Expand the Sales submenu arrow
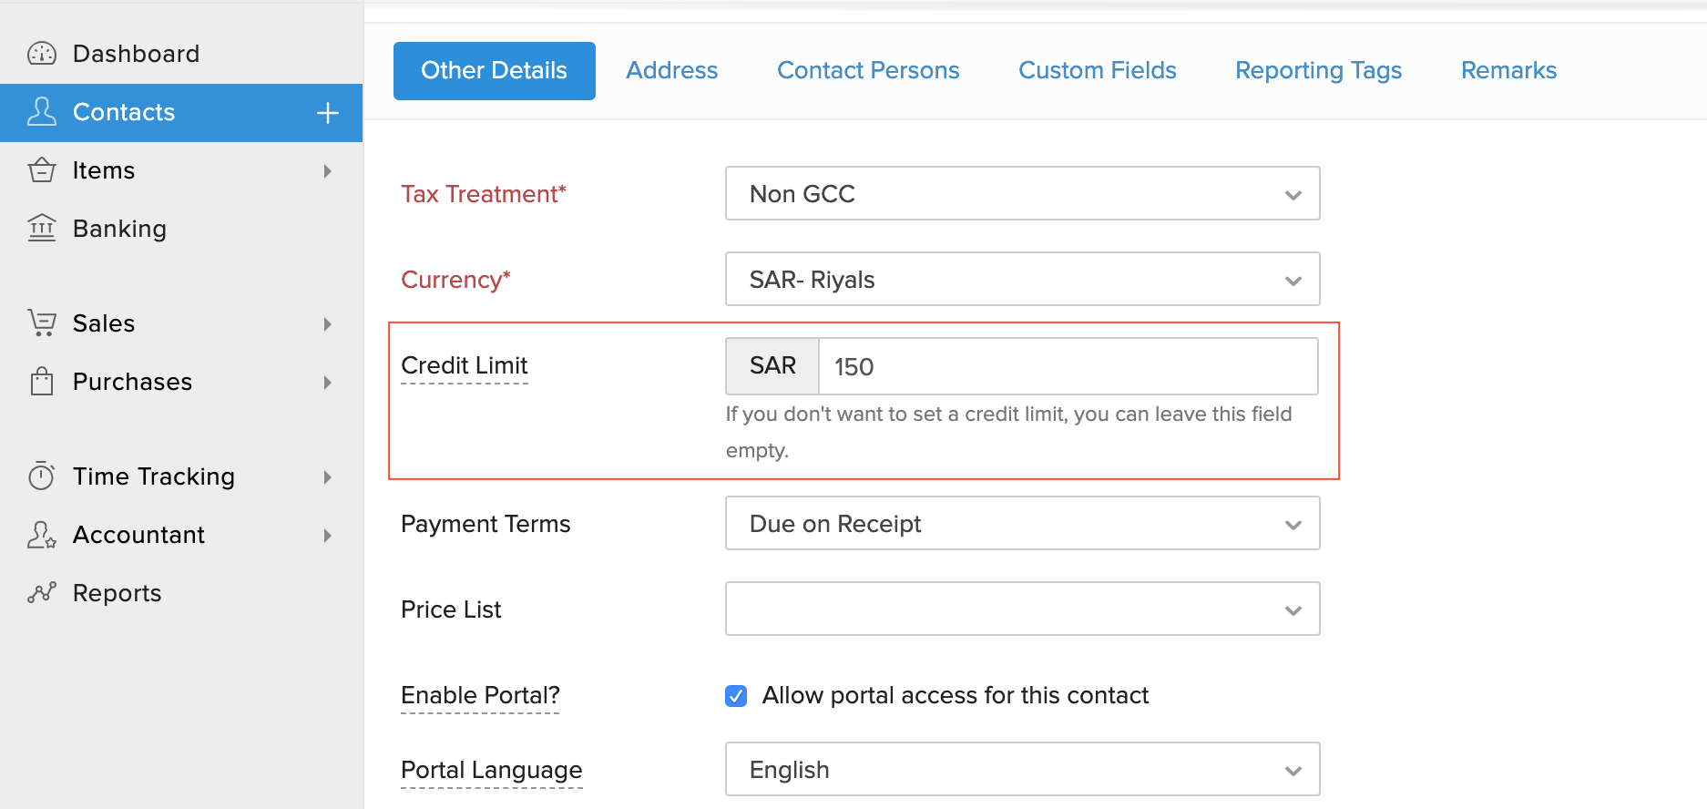The height and width of the screenshot is (809, 1707). click(x=328, y=323)
